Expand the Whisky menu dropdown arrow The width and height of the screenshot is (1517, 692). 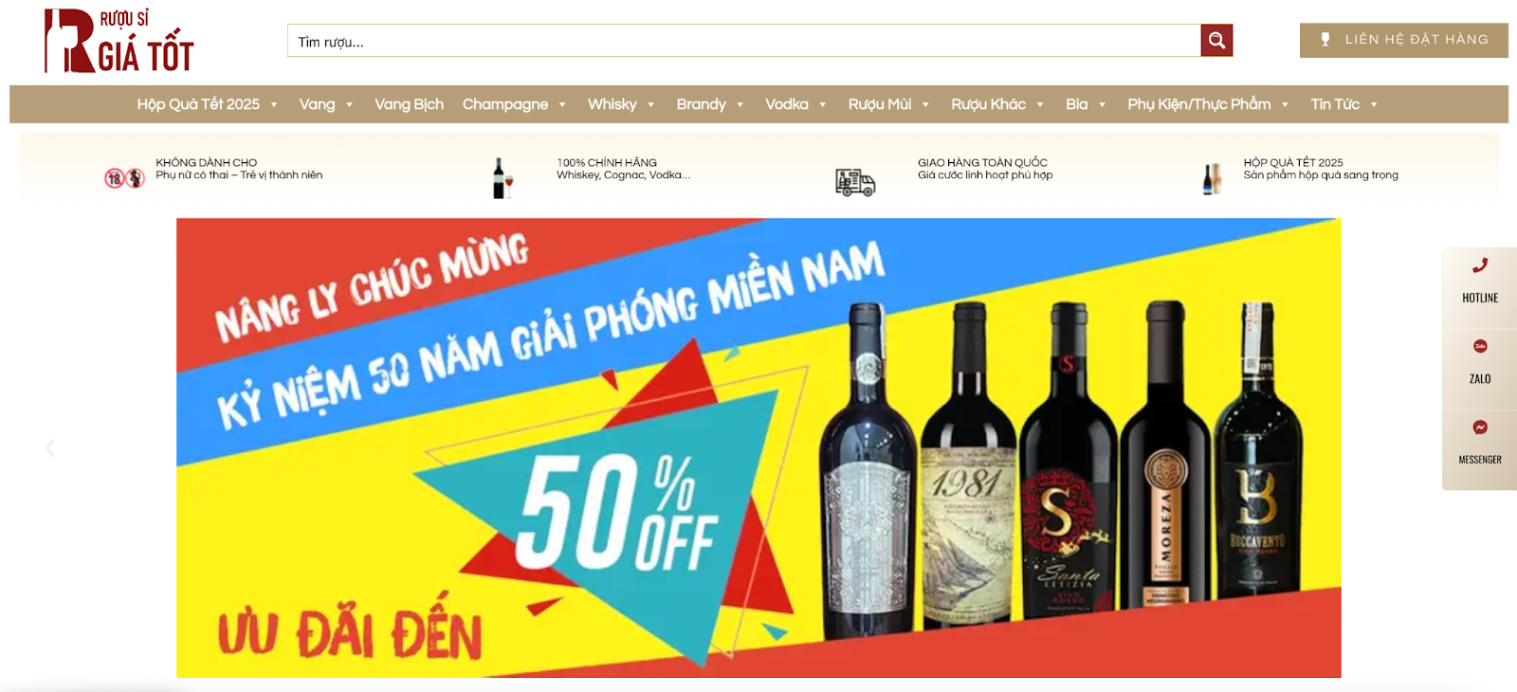tap(651, 105)
